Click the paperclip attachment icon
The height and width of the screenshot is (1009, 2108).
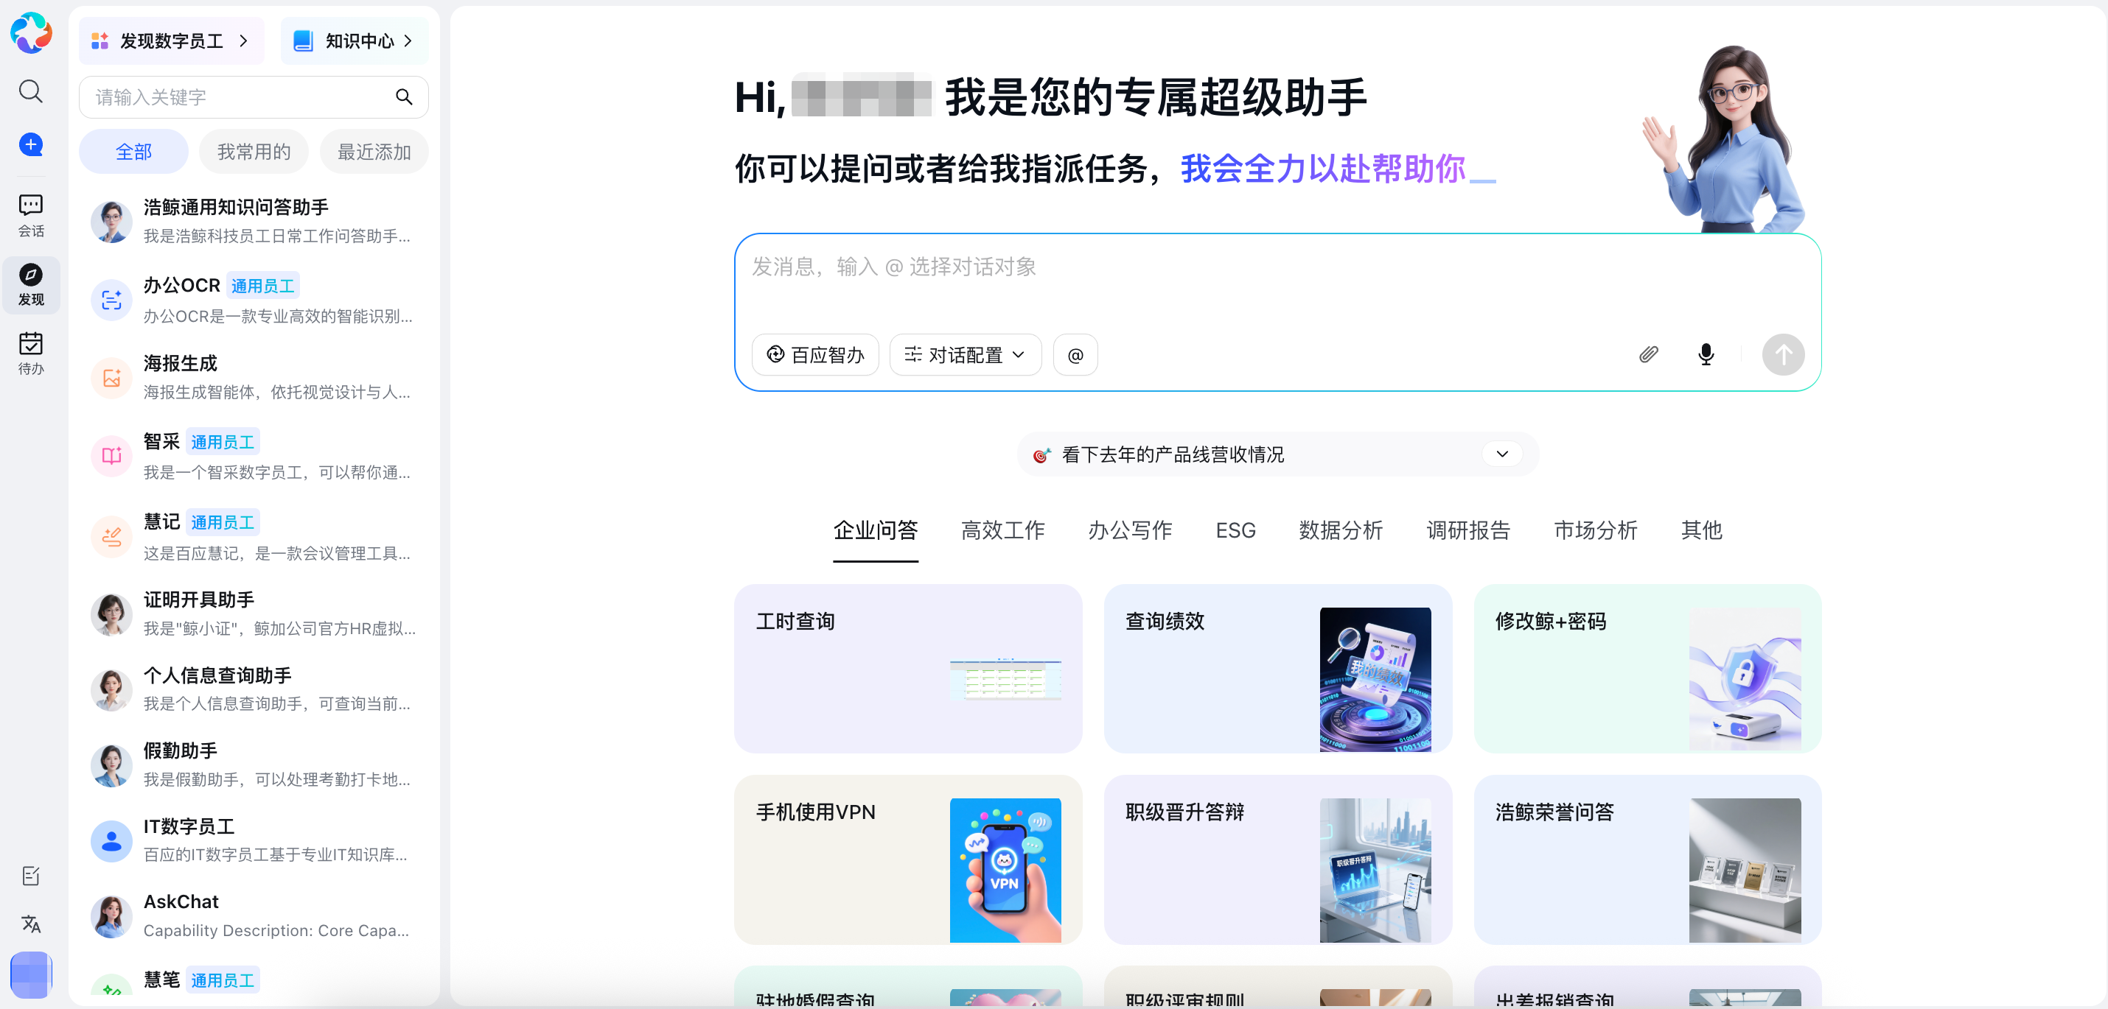(1648, 355)
